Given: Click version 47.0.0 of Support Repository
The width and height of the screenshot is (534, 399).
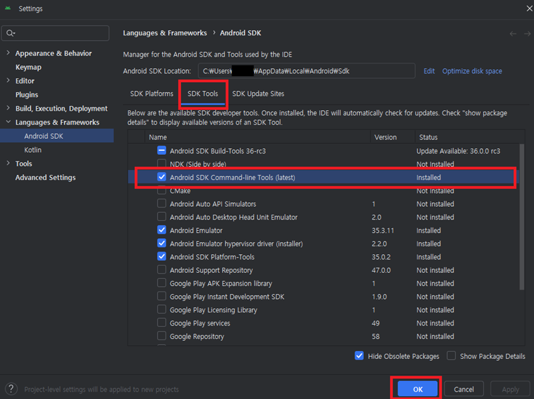Looking at the screenshot, I should click(381, 270).
